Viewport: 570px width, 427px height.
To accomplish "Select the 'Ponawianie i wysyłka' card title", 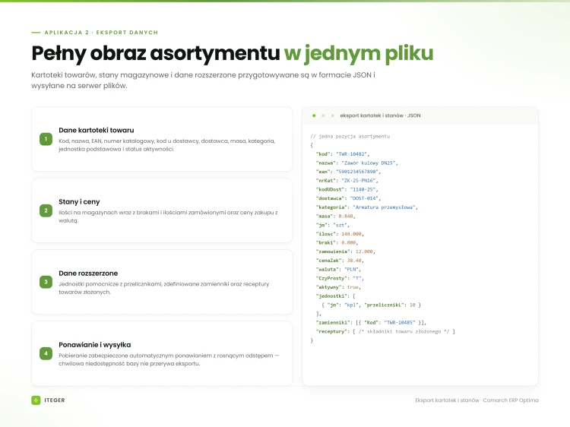I will pyautogui.click(x=95, y=345).
